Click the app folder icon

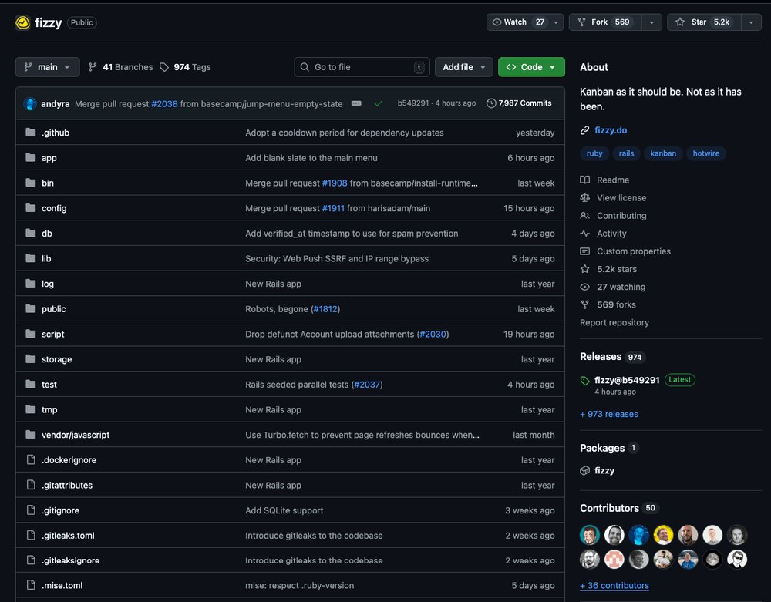(31, 157)
